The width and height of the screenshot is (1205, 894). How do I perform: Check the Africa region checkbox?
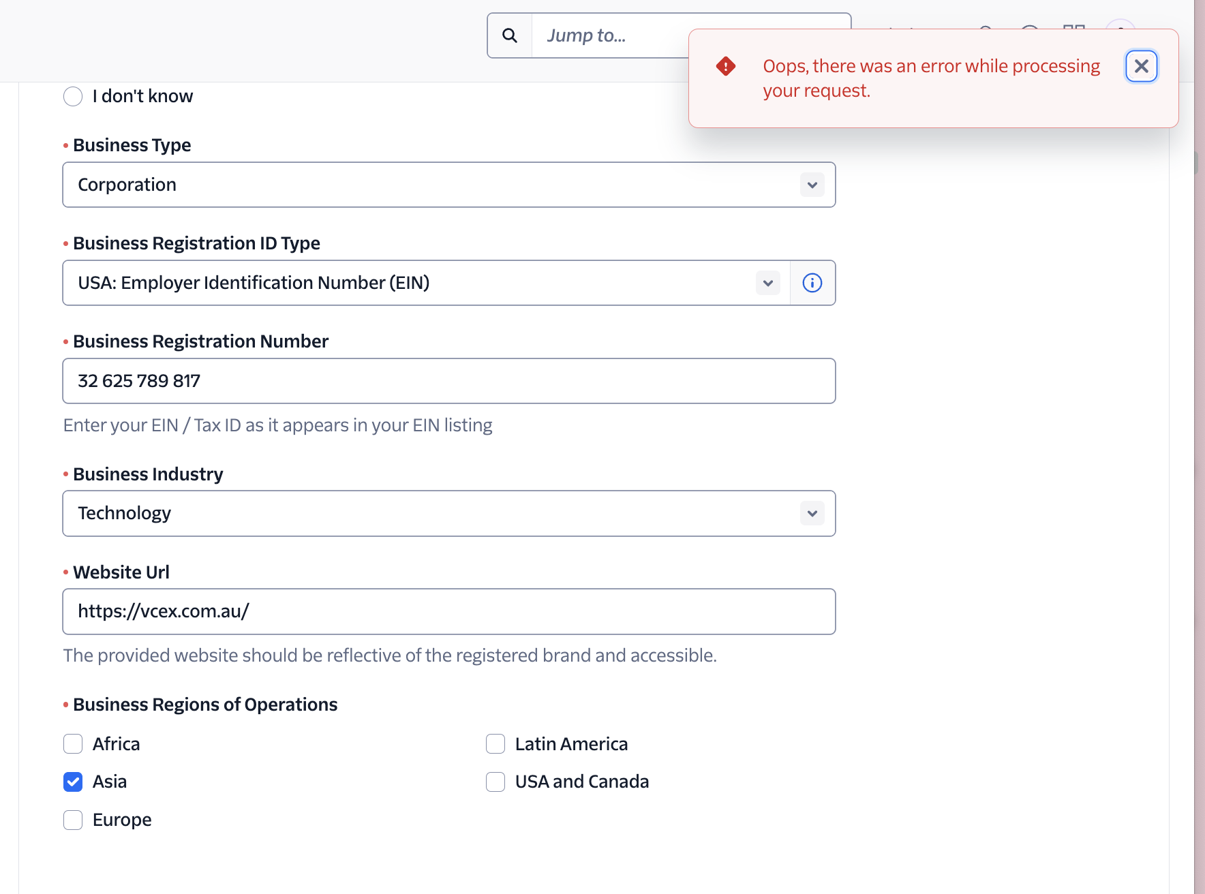coord(73,744)
